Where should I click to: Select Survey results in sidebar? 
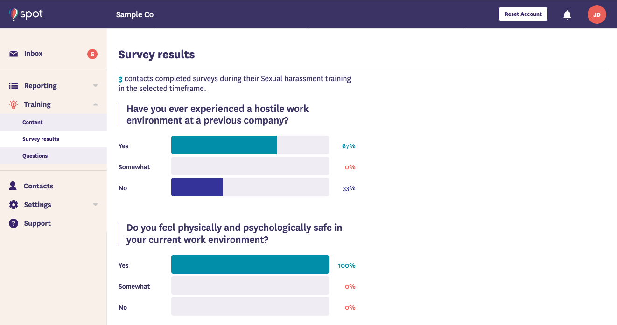(x=41, y=139)
